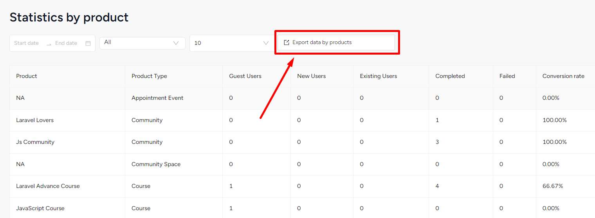Click Laravel Advance Course's Completed value 4

coord(437,186)
